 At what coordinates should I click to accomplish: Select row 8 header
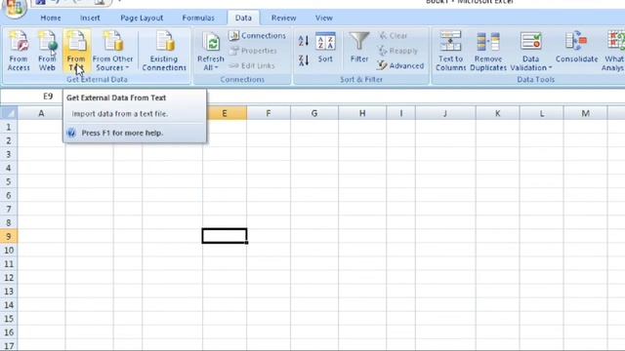[9, 222]
